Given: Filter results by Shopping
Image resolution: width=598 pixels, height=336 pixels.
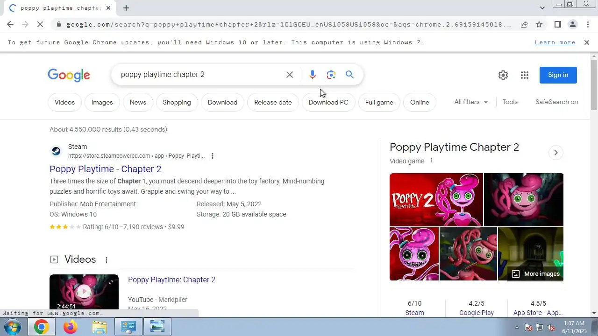Looking at the screenshot, I should [x=177, y=102].
